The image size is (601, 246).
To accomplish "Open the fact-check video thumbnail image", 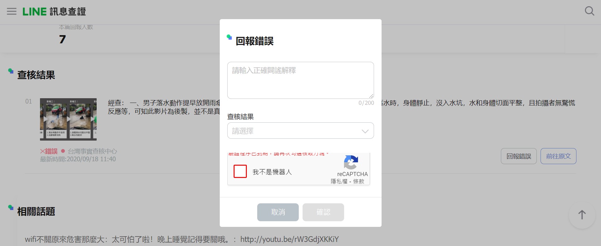I will (68, 119).
